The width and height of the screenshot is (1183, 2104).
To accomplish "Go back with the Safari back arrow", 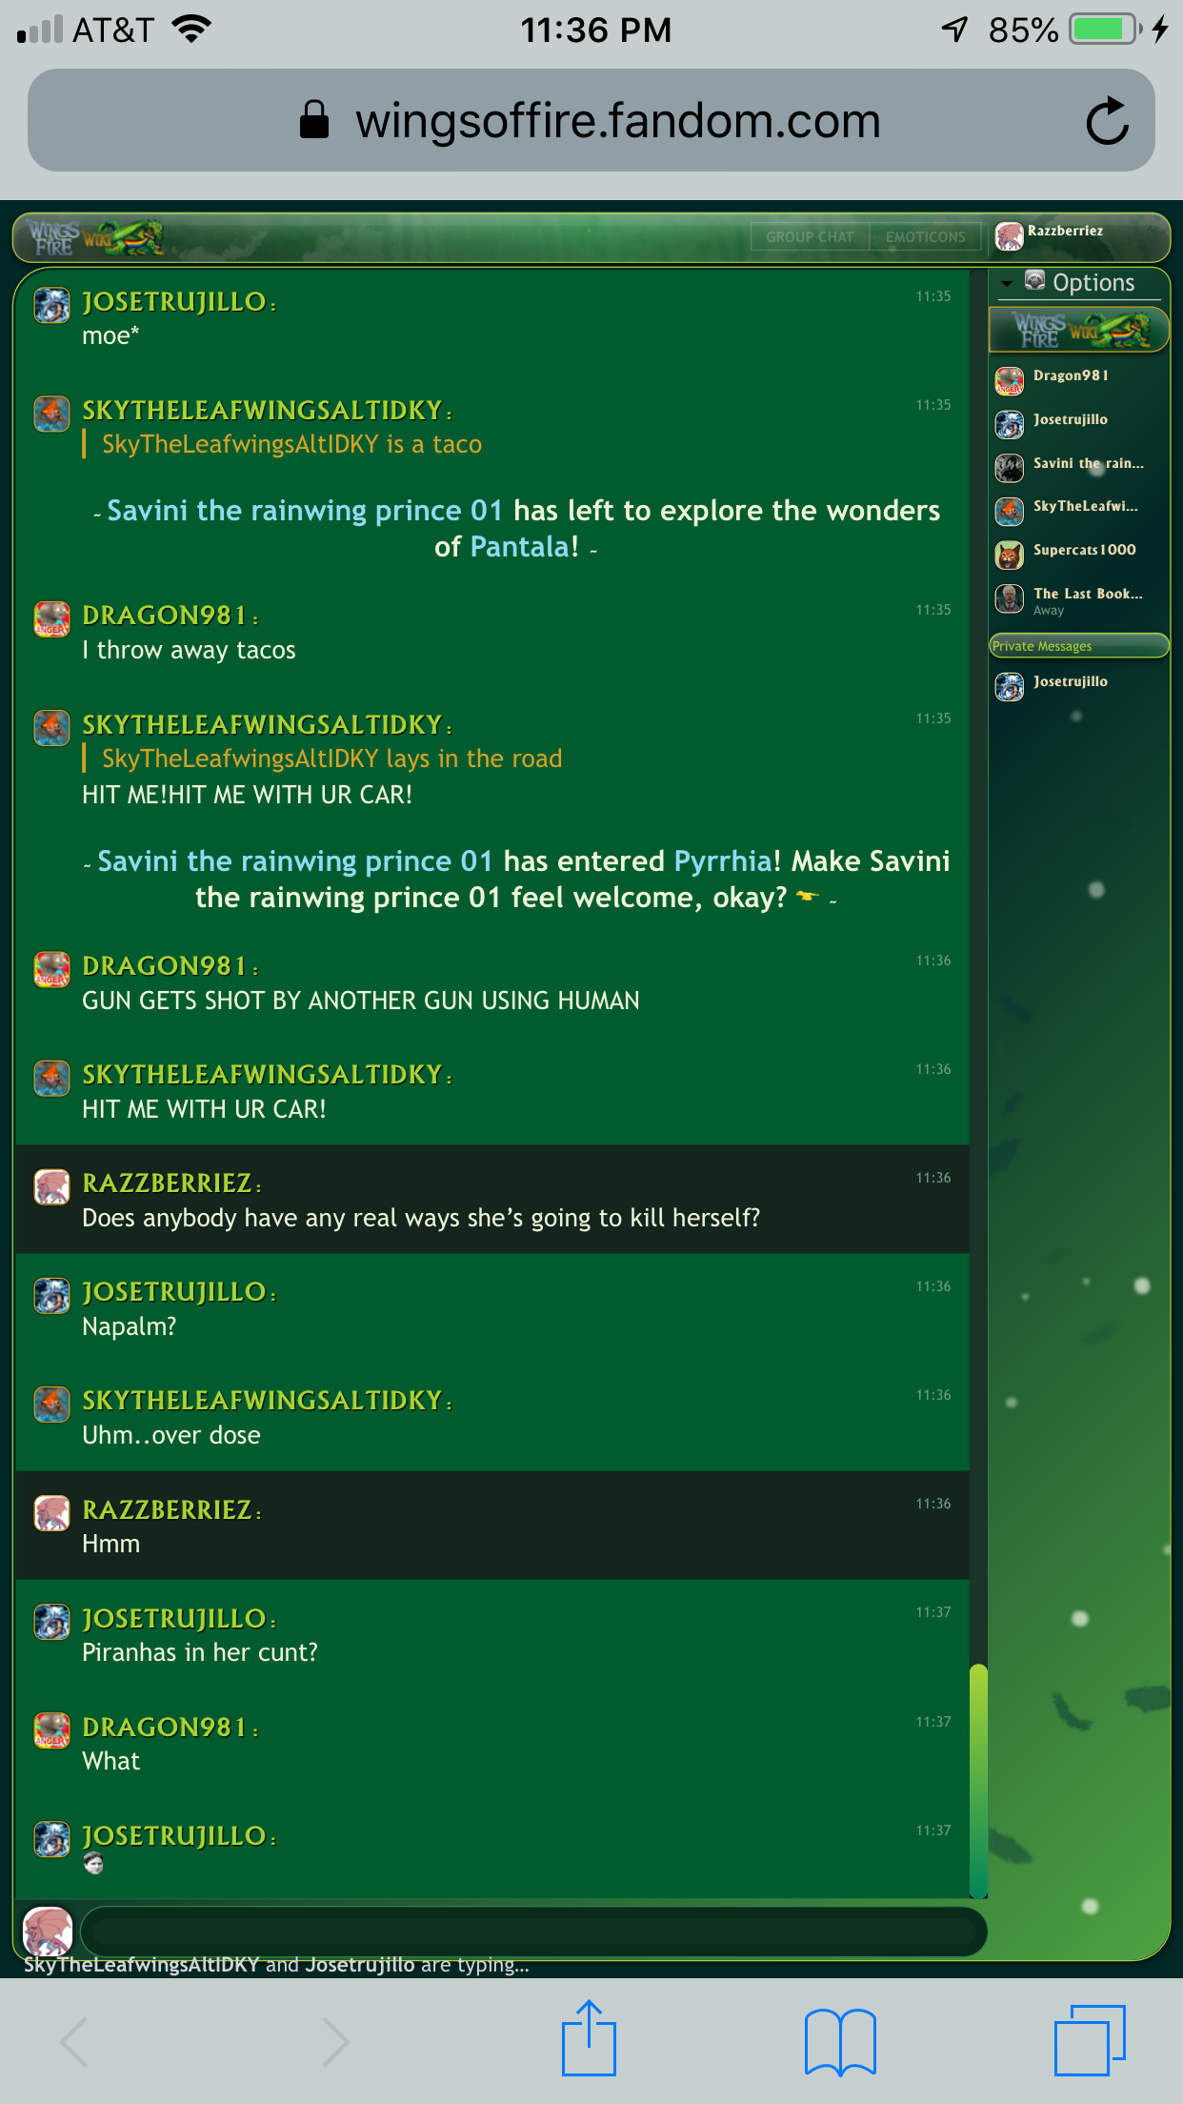I will (74, 2041).
